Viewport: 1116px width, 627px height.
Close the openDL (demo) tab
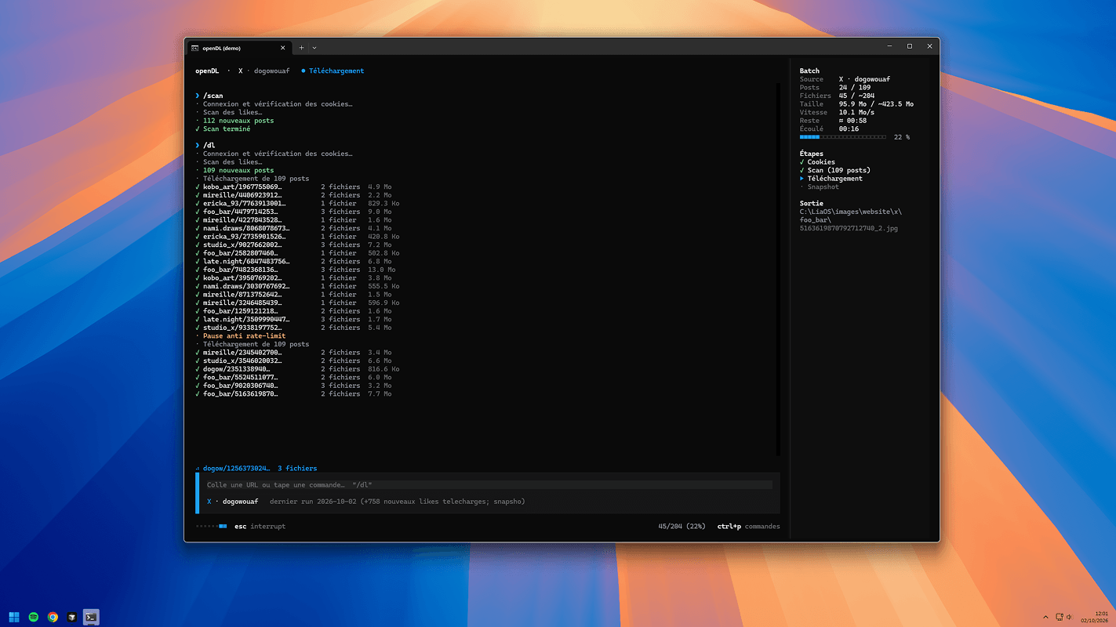click(283, 48)
